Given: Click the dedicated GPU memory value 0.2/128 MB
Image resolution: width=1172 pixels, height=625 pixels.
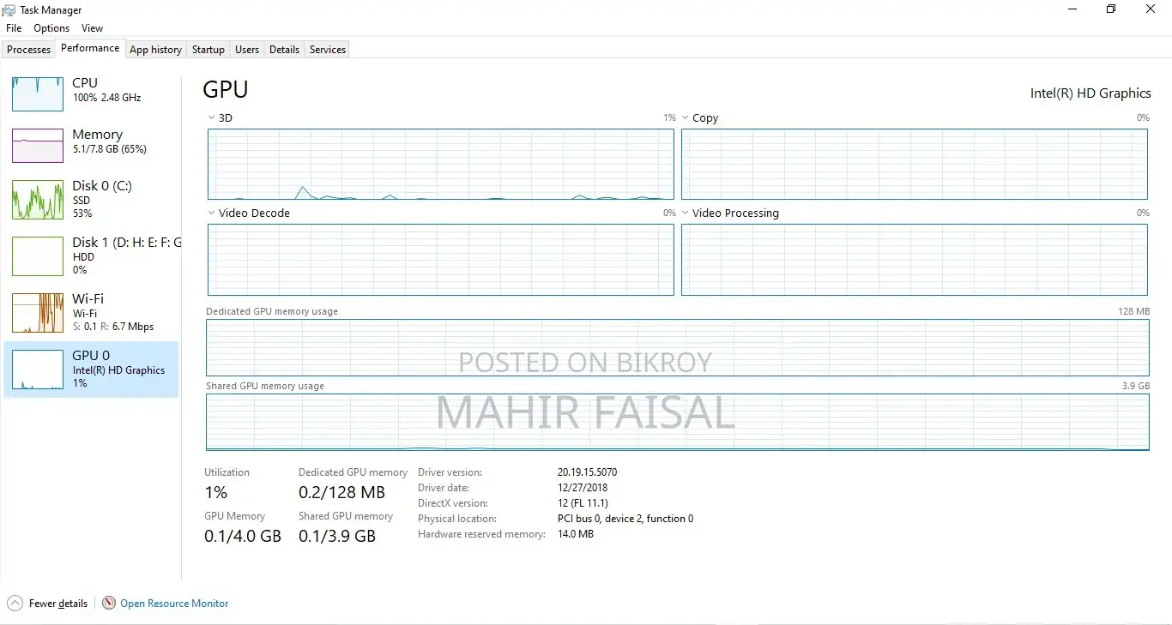Looking at the screenshot, I should [341, 492].
